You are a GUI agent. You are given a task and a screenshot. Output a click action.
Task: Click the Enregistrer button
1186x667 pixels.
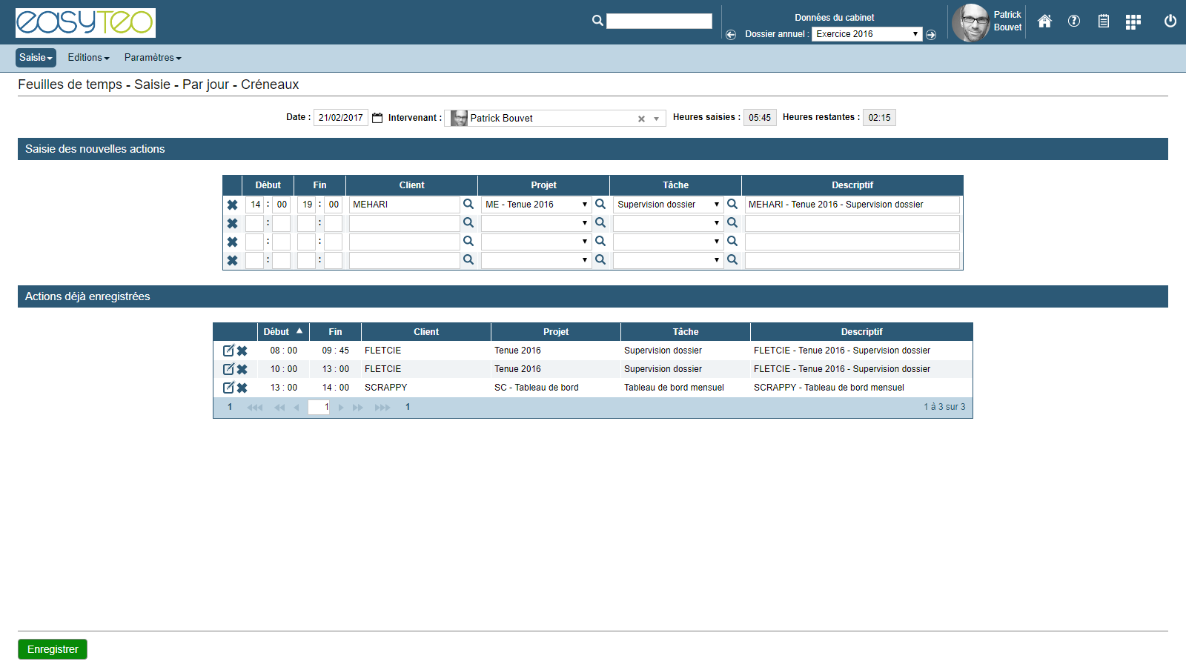point(53,649)
